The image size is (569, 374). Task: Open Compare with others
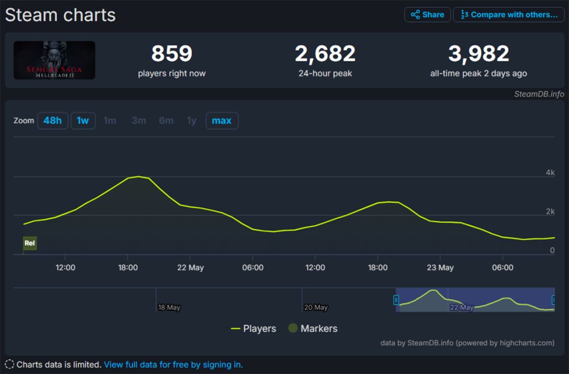(509, 15)
